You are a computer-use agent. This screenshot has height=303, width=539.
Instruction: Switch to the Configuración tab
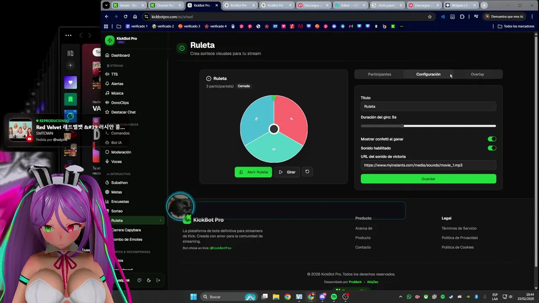[x=428, y=74]
